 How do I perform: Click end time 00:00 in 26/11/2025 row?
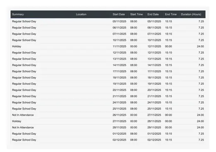coord(169,115)
